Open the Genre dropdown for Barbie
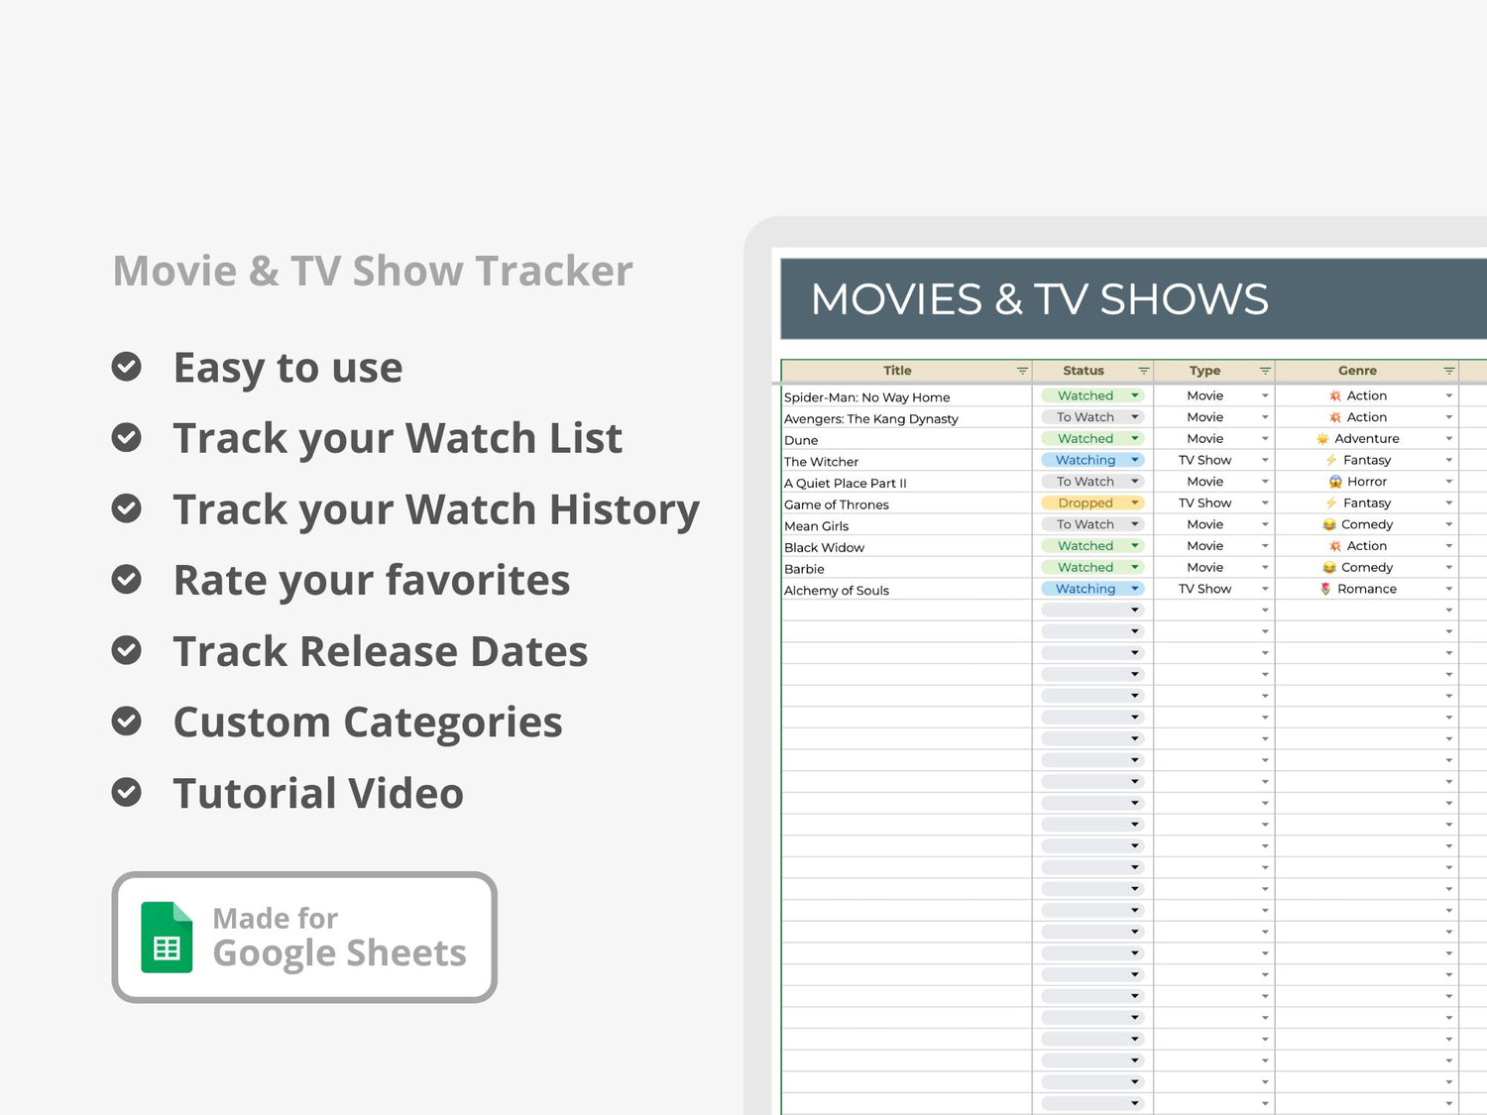The width and height of the screenshot is (1487, 1115). tap(1447, 567)
